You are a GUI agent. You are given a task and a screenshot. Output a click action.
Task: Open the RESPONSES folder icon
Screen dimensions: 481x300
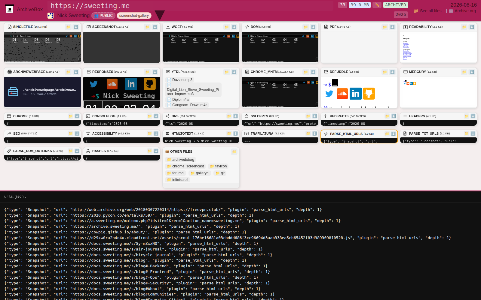[x=147, y=72]
